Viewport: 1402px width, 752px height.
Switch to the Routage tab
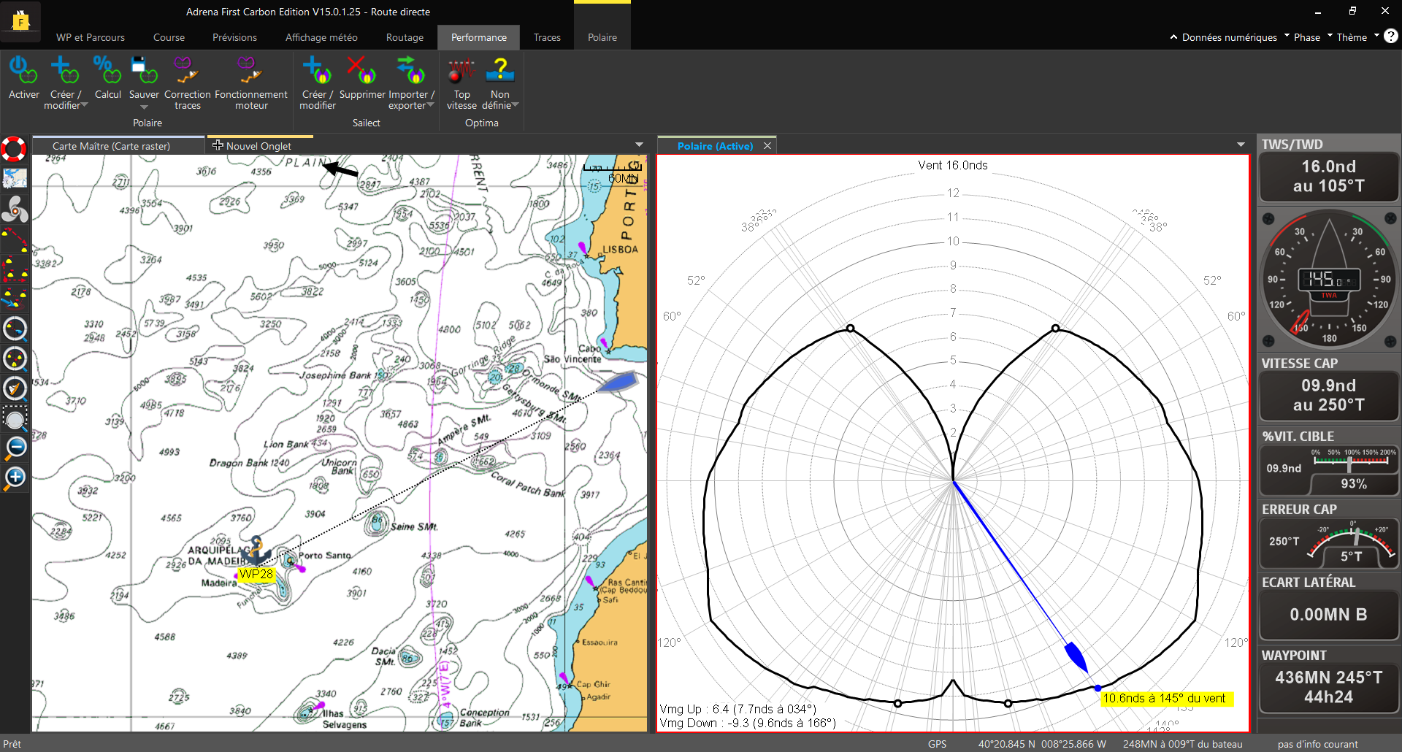[405, 37]
